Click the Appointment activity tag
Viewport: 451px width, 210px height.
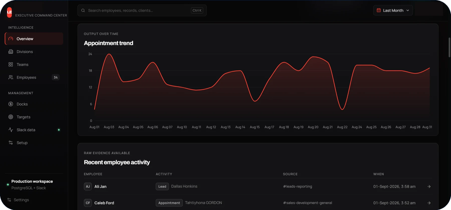(x=169, y=203)
